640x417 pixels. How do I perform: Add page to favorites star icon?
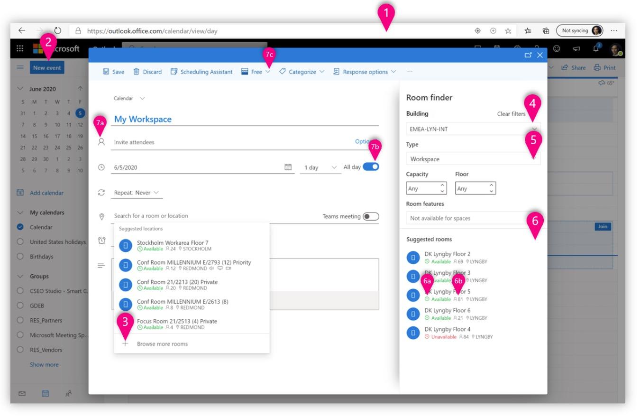[508, 31]
